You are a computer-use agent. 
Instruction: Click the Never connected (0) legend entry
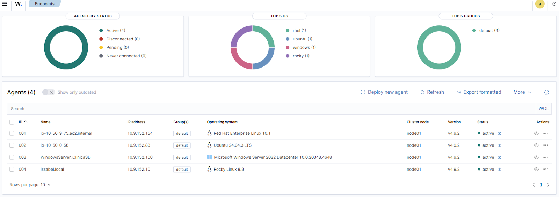(x=123, y=56)
